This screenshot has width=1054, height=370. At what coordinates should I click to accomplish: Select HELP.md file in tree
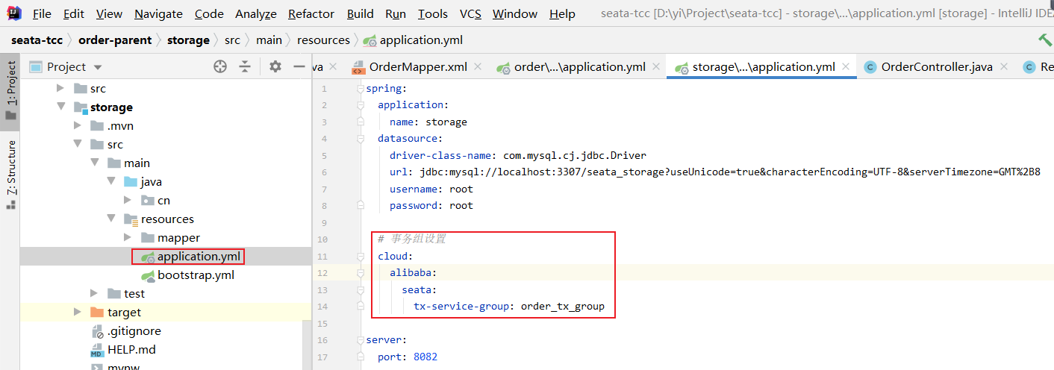(x=131, y=350)
